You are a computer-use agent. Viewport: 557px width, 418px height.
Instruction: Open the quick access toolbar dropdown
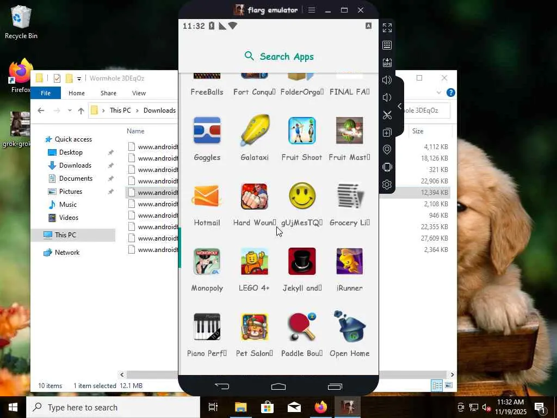pos(79,78)
